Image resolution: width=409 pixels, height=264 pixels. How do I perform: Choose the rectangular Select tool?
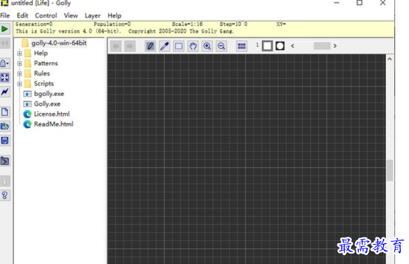(179, 46)
